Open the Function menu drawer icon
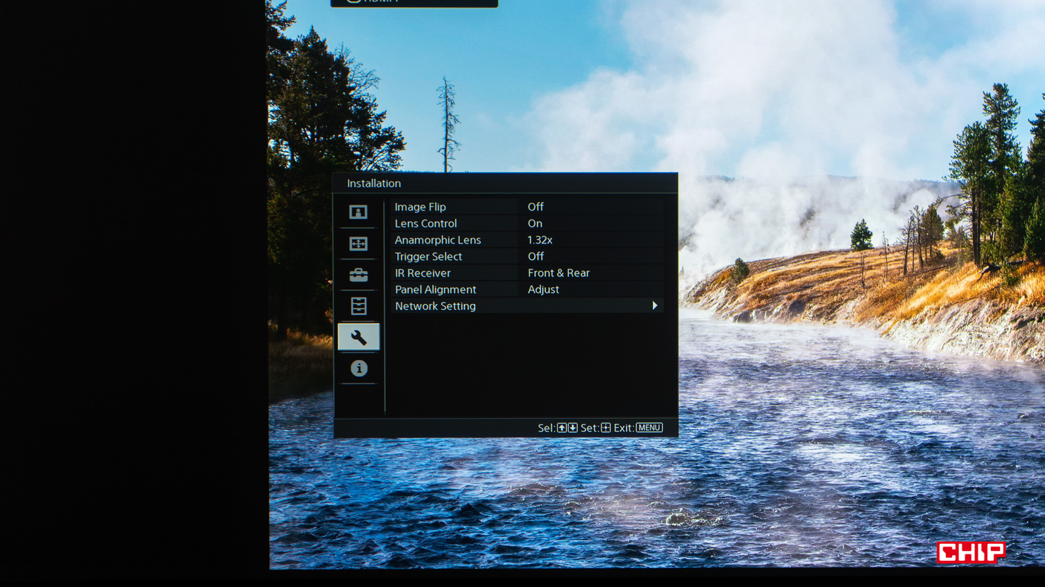The width and height of the screenshot is (1045, 587). [358, 306]
